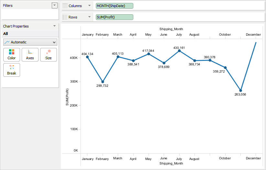
Task: Open the Break properties card
Action: coord(12,70)
